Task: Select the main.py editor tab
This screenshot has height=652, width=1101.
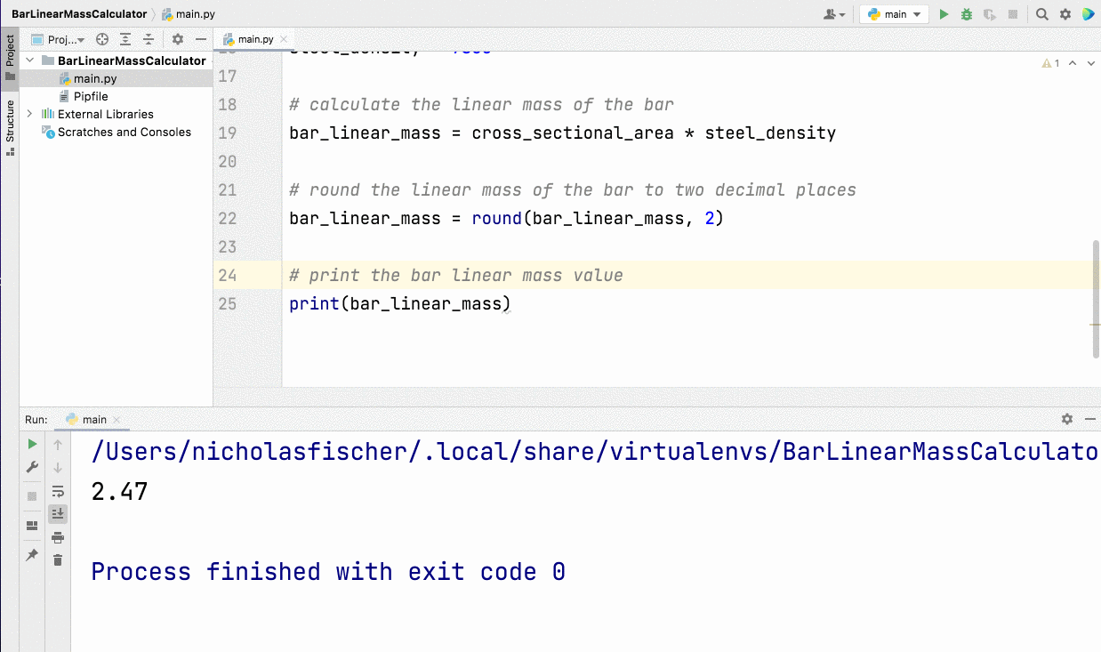Action: pyautogui.click(x=258, y=39)
